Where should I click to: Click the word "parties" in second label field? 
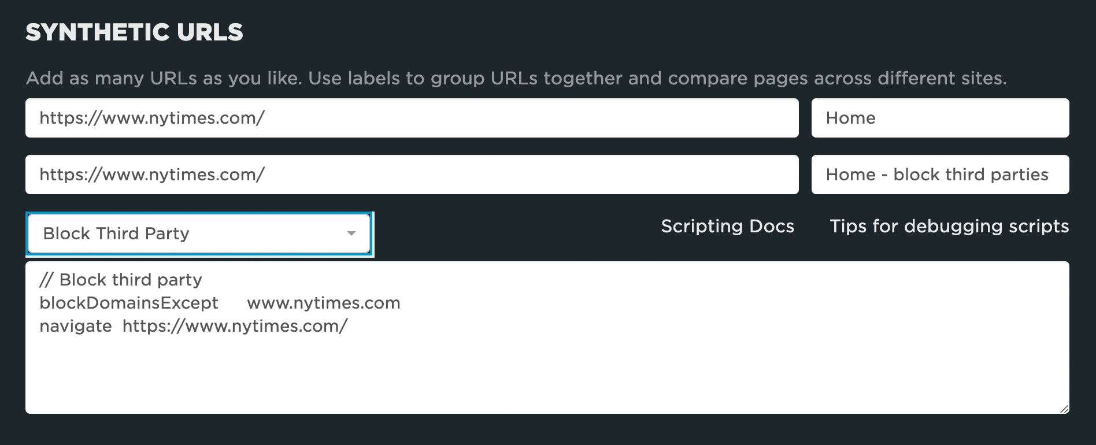(1019, 175)
